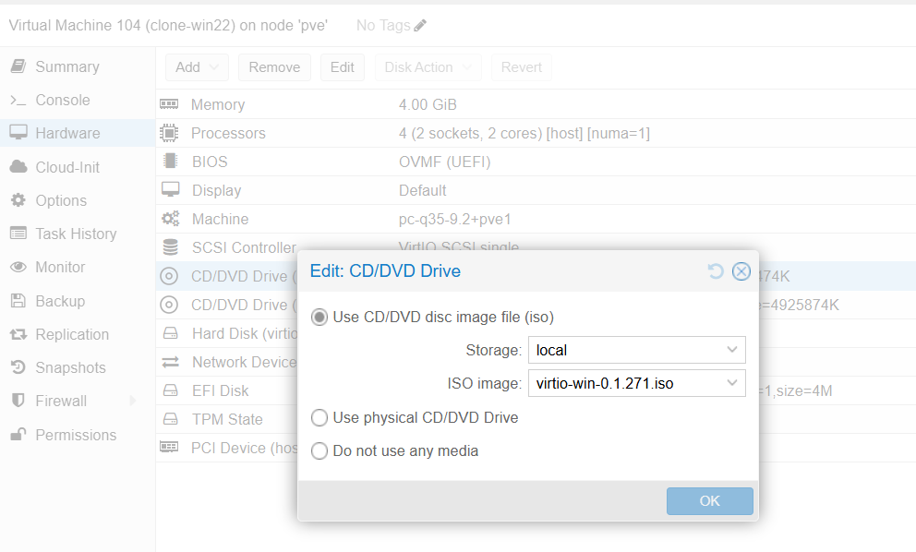The height and width of the screenshot is (552, 916).
Task: Click the Processors CPU chip icon
Action: point(169,133)
